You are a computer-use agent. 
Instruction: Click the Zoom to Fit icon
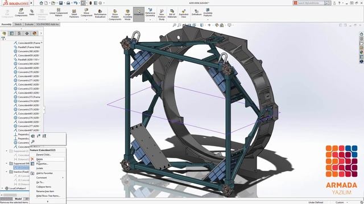click(x=175, y=25)
